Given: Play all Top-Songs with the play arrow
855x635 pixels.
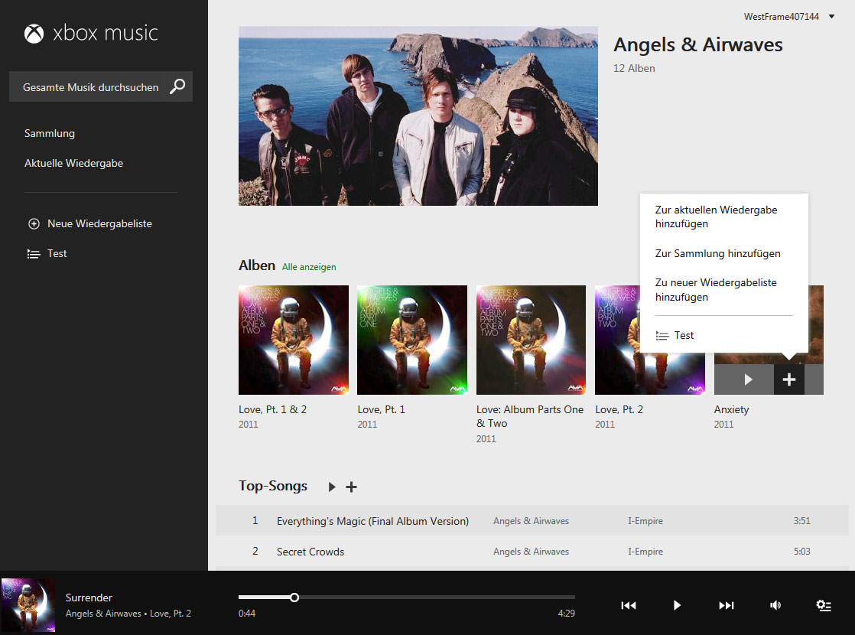Looking at the screenshot, I should tap(332, 487).
